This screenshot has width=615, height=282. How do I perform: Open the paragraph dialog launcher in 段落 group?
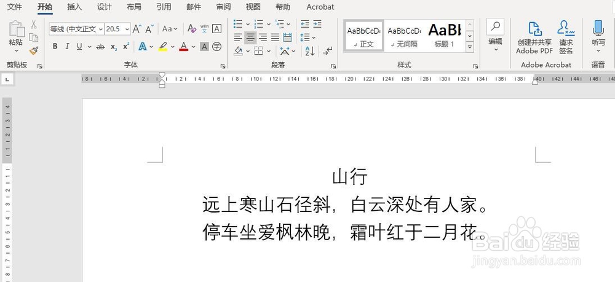[334, 66]
